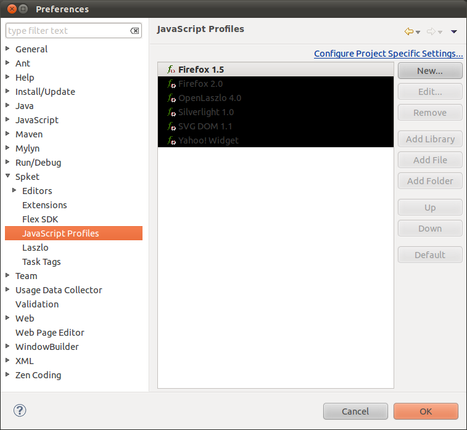Confirm preferences with the OK button
Screen dimensions: 467x430
click(426, 411)
